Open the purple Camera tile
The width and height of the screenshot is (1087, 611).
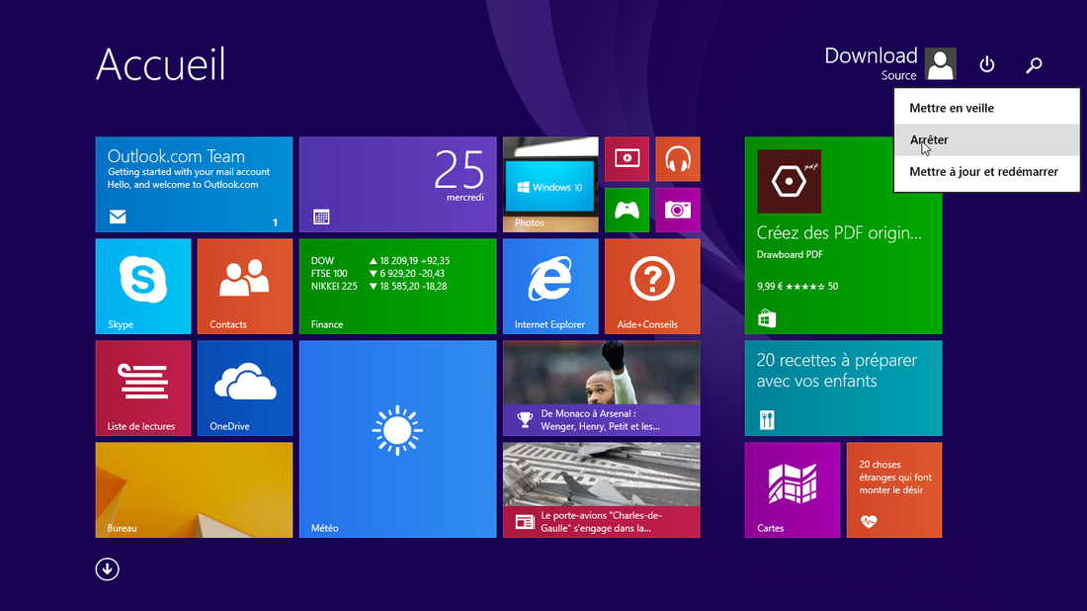[x=678, y=210]
